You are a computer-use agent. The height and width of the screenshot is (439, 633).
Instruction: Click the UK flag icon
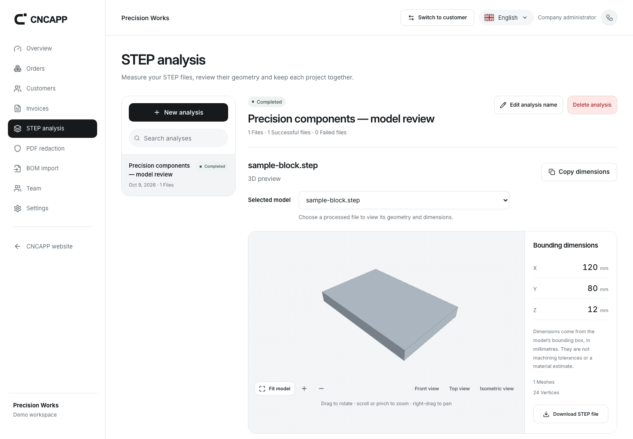(x=489, y=18)
